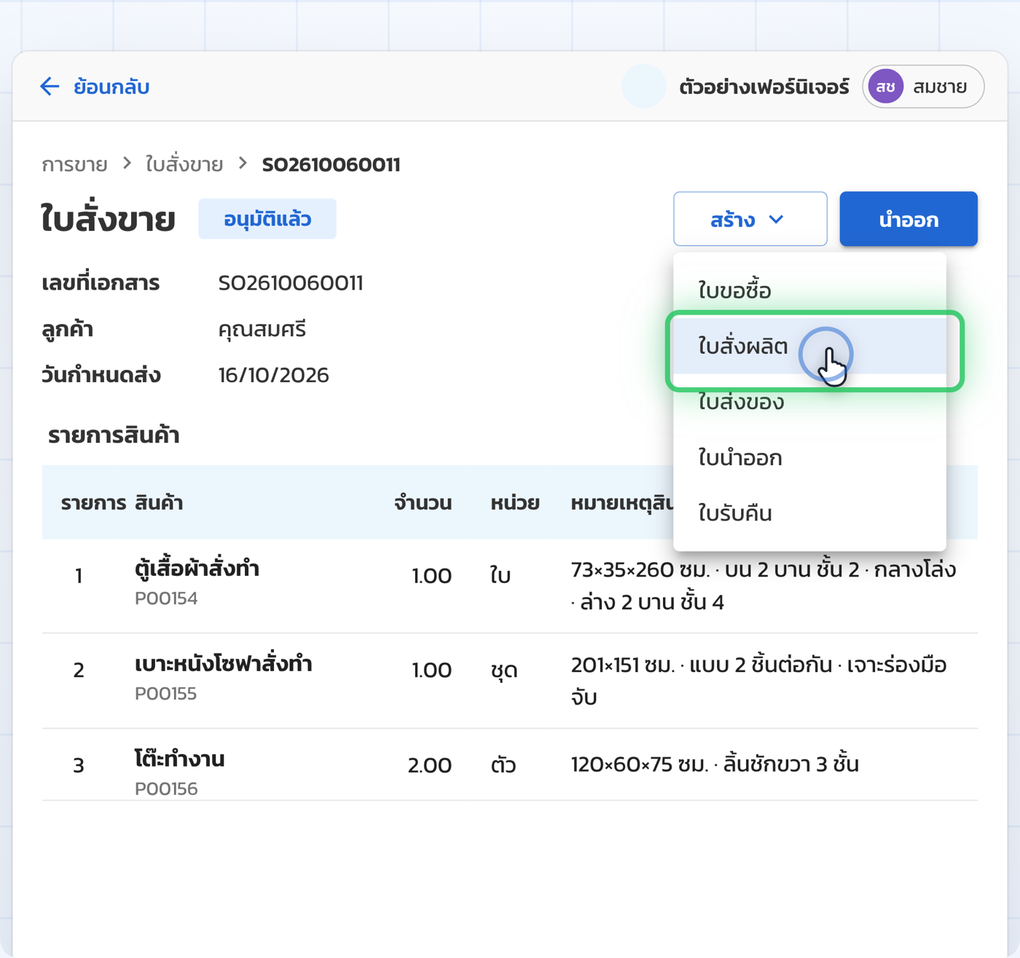
Task: Choose ใบสั่งผลิต in the dropdown menu
Action: point(809,347)
